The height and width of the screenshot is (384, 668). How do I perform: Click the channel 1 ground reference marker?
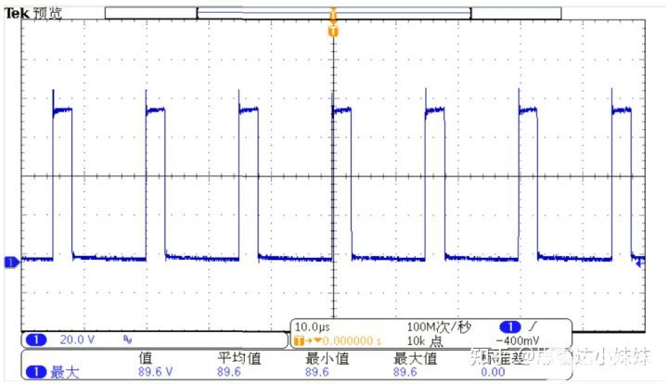pyautogui.click(x=11, y=262)
